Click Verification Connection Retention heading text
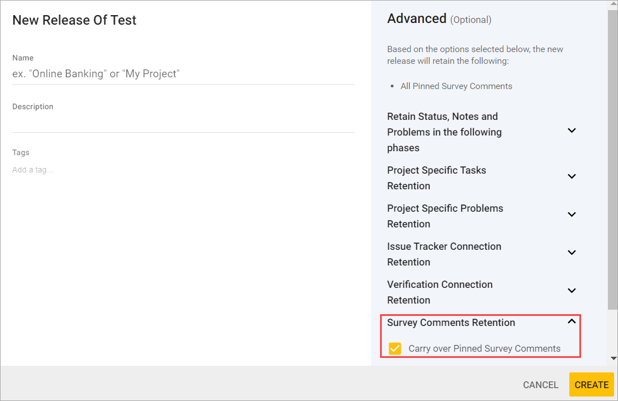 pyautogui.click(x=439, y=292)
